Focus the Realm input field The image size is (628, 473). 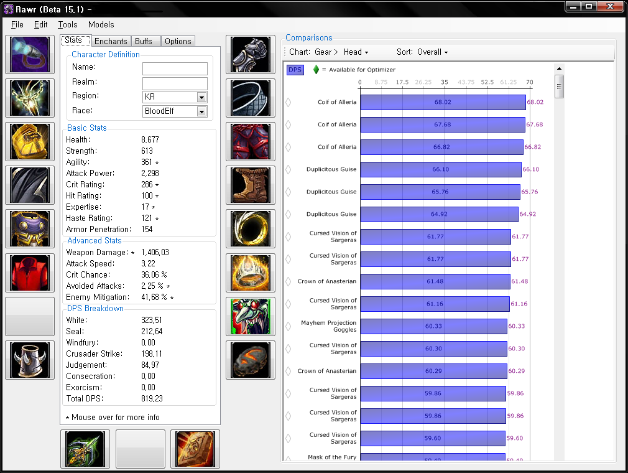pyautogui.click(x=175, y=83)
